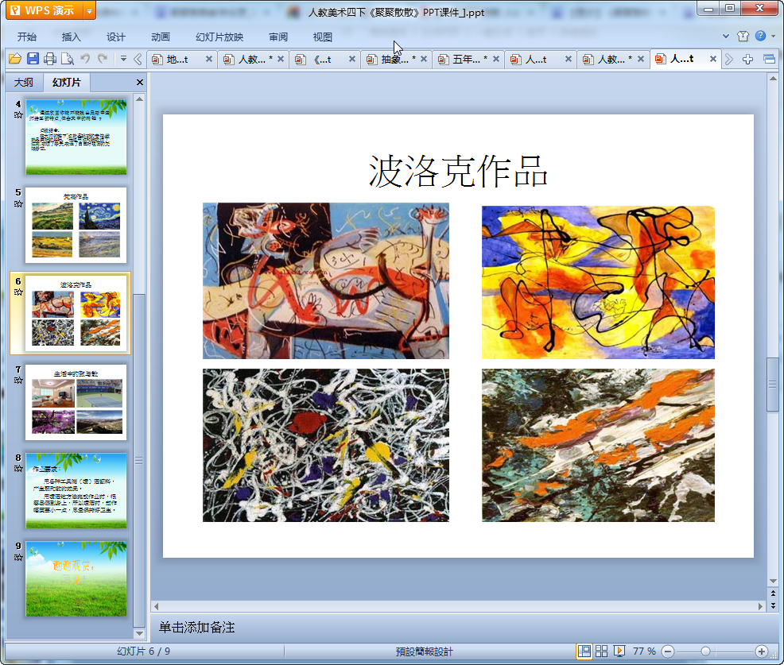The image size is (784, 665).
Task: Select the 幻灯片 pane tab
Action: (66, 83)
